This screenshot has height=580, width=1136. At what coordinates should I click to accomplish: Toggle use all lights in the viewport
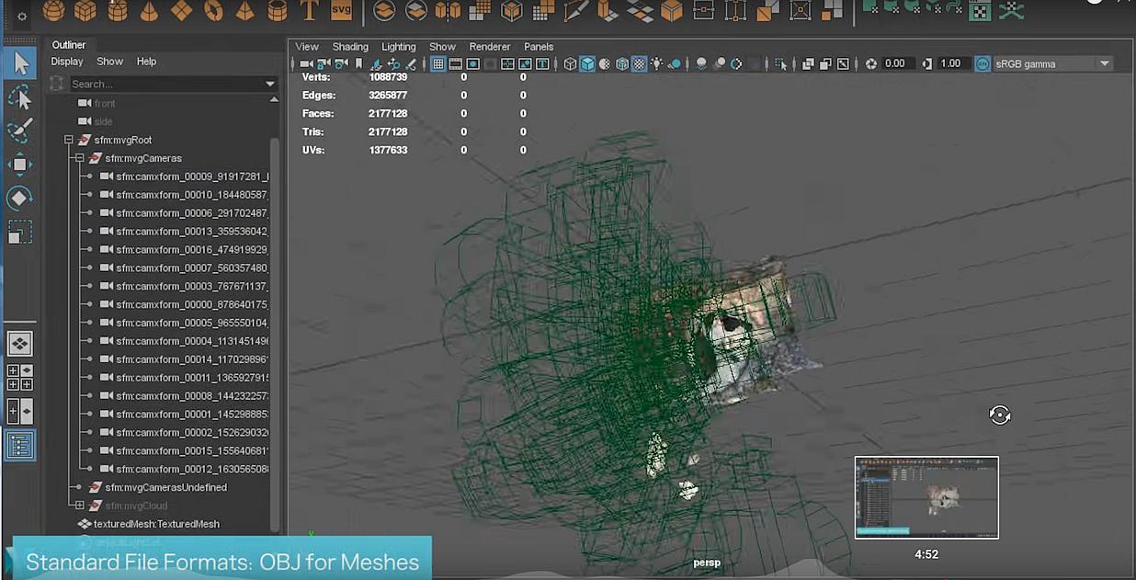(657, 63)
